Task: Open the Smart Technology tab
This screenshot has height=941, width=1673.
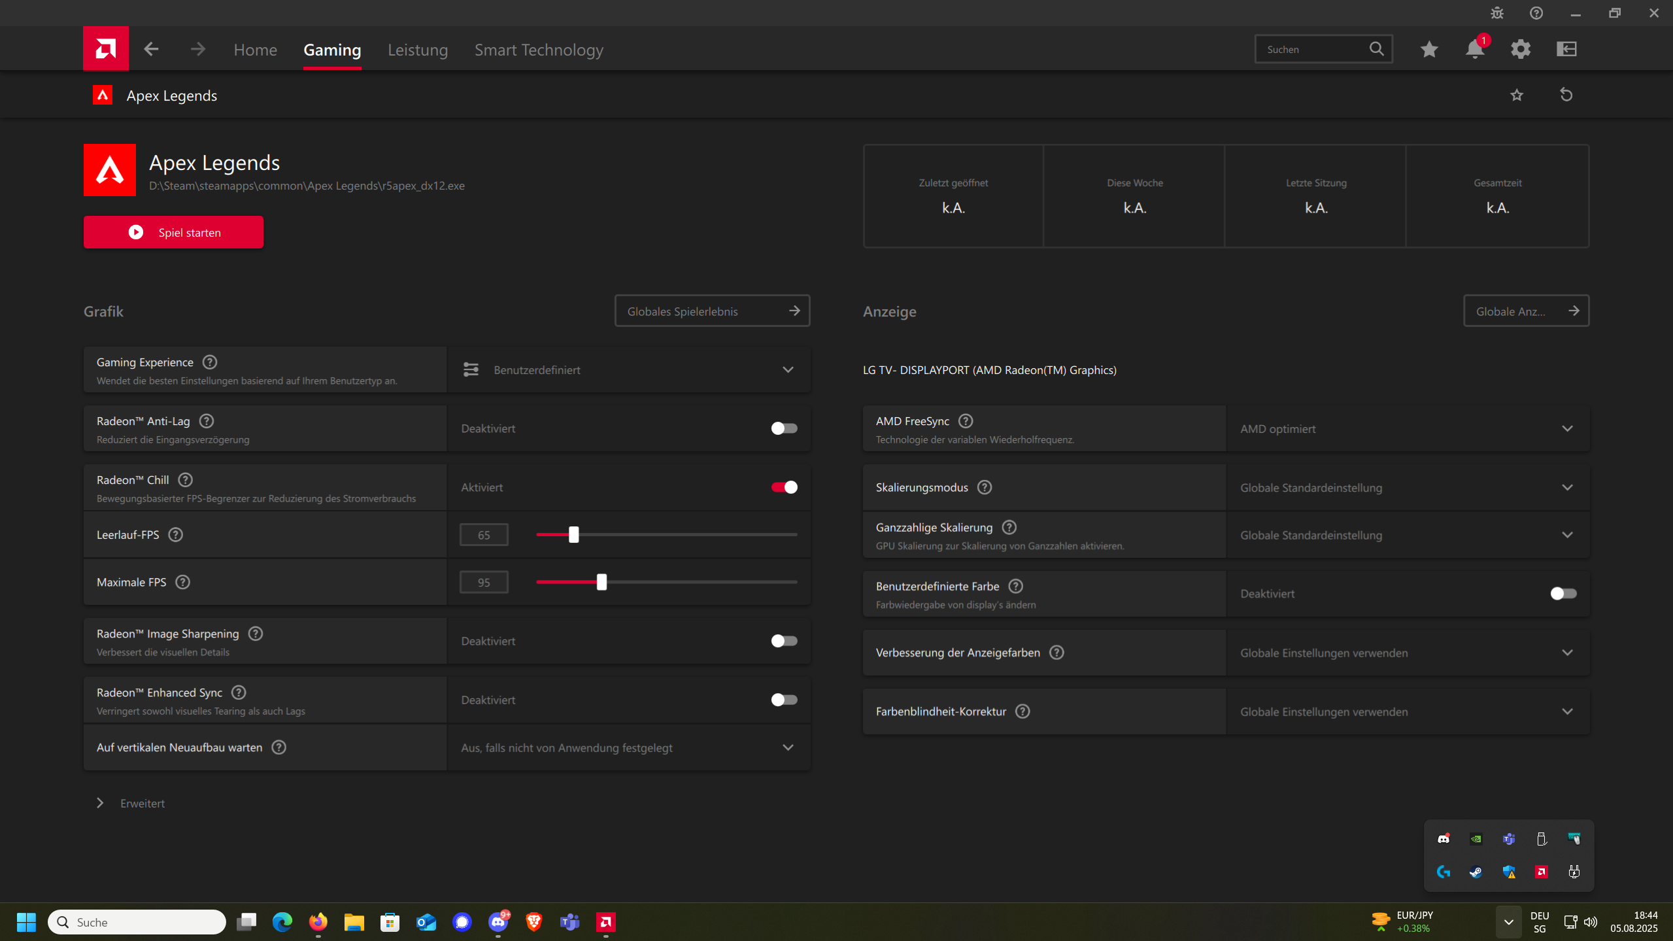Action: [539, 50]
